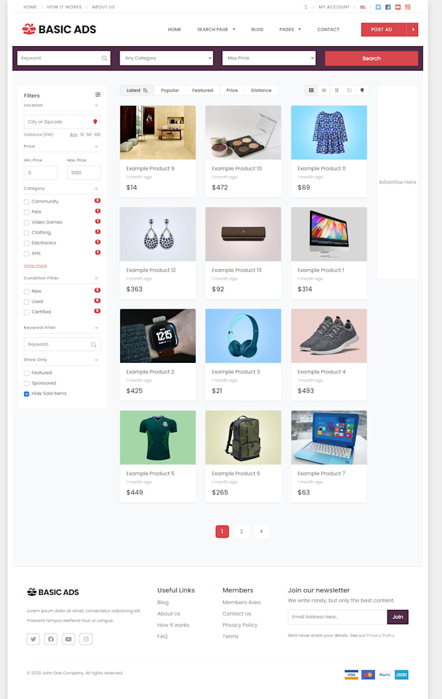The height and width of the screenshot is (699, 442).
Task: Check the Video Games category checkbox
Action: coord(26,222)
